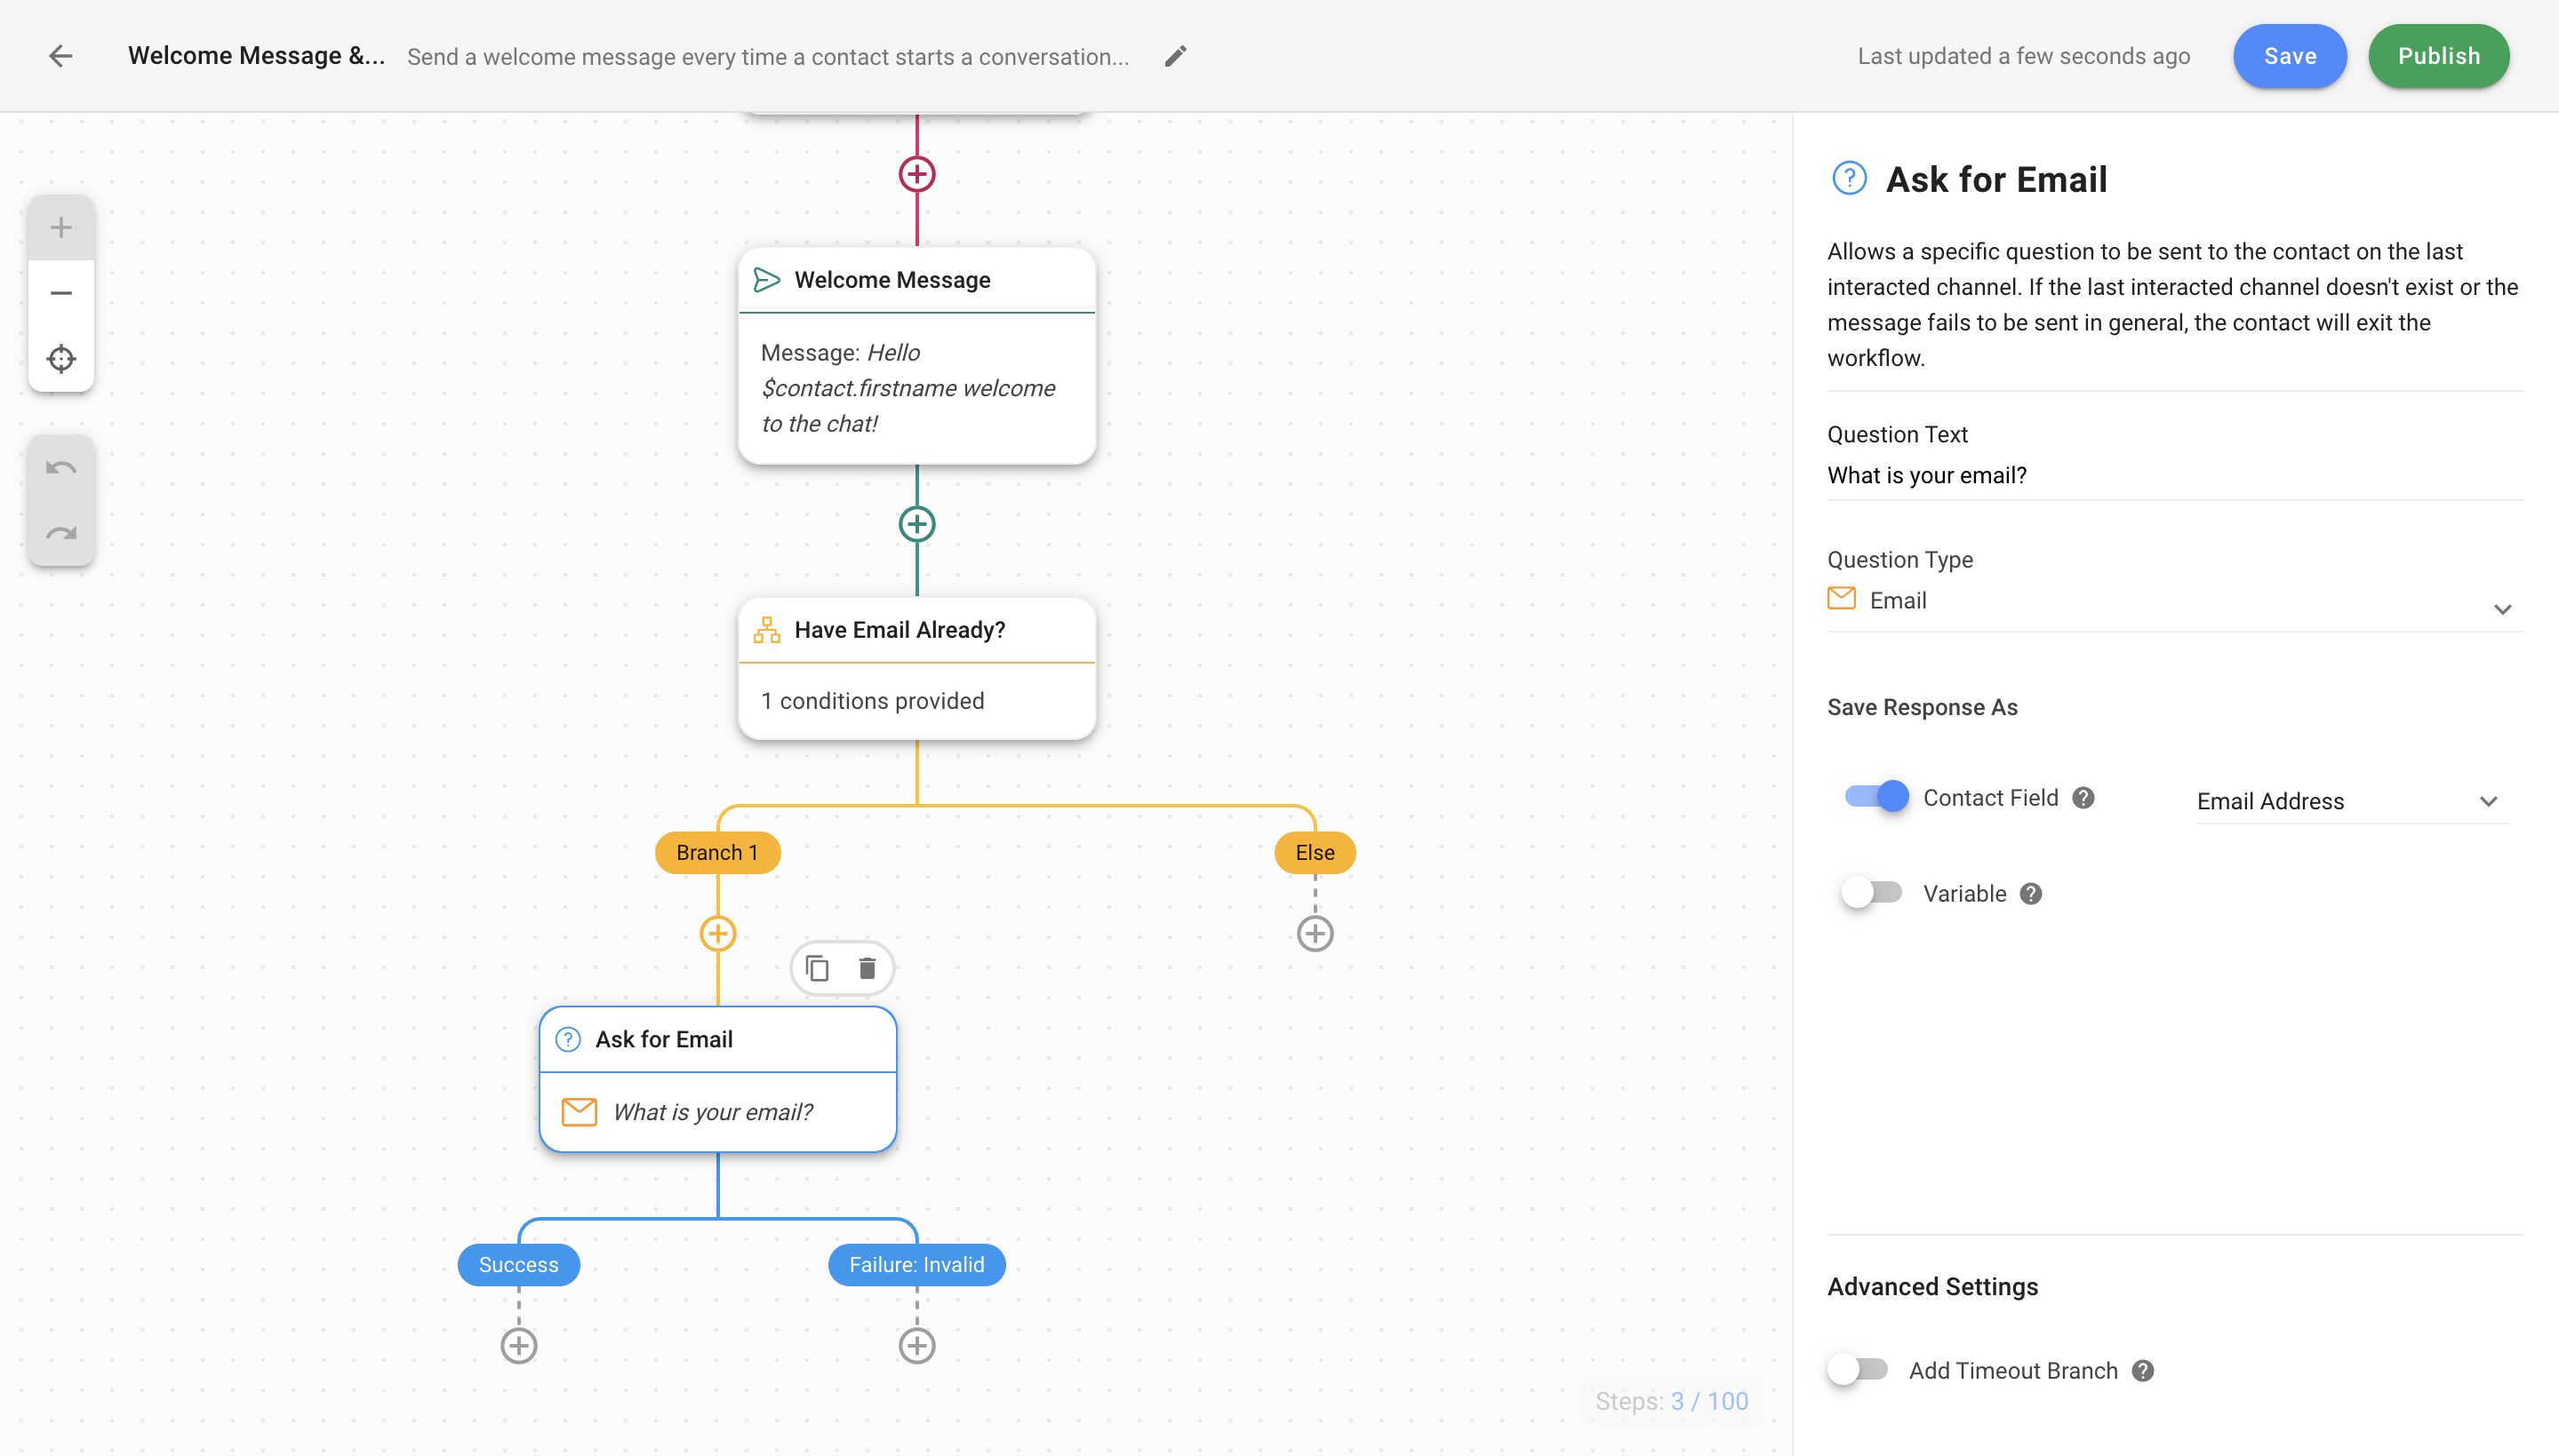This screenshot has height=1456, width=2559.
Task: Select the Ask for Email step title
Action: pos(663,1040)
